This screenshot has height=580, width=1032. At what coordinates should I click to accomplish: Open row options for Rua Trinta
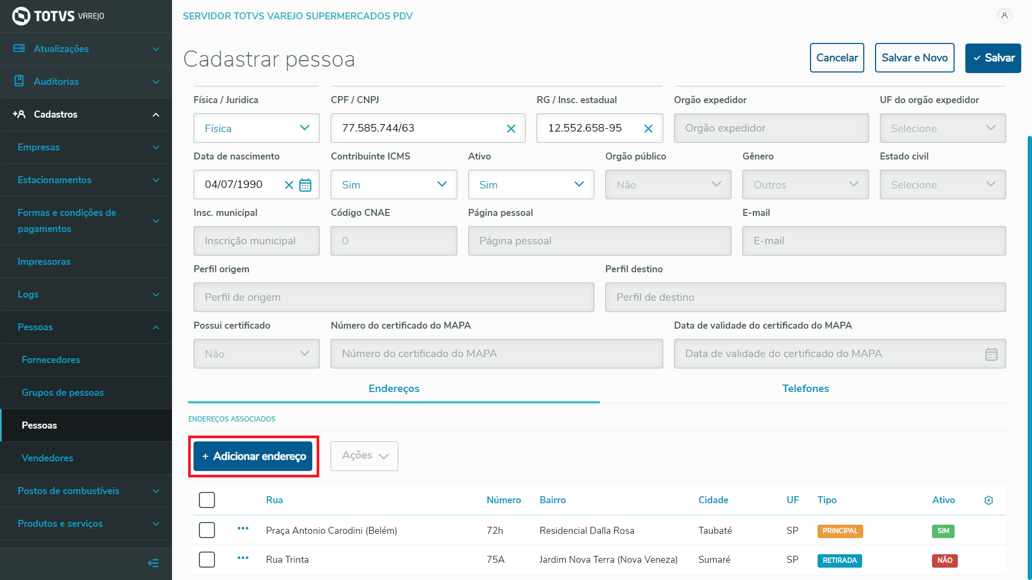coord(243,558)
